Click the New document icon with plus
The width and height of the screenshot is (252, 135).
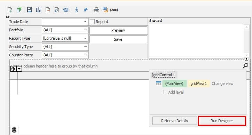click(x=10, y=10)
